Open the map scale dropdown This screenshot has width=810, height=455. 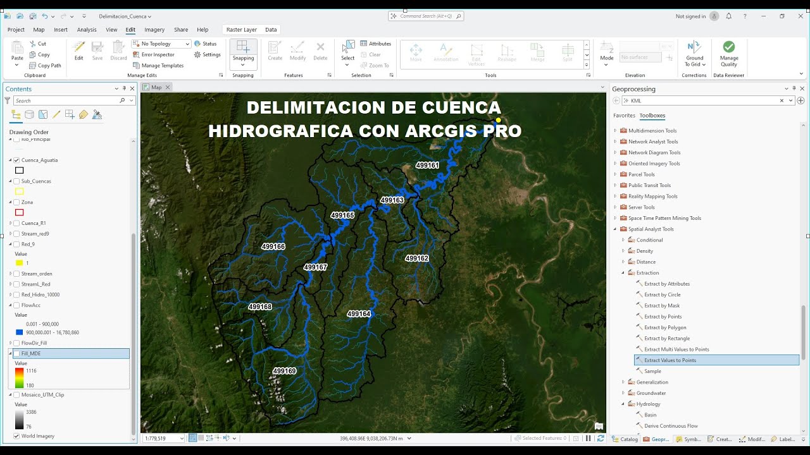(x=182, y=438)
